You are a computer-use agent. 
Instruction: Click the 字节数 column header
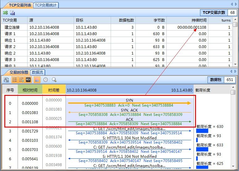(x=160, y=20)
